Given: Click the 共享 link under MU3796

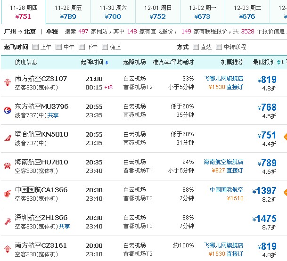Looking at the screenshot, I should click(53, 115).
